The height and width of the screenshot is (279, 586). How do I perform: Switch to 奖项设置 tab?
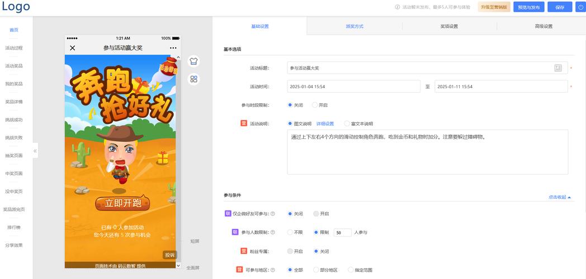(449, 26)
